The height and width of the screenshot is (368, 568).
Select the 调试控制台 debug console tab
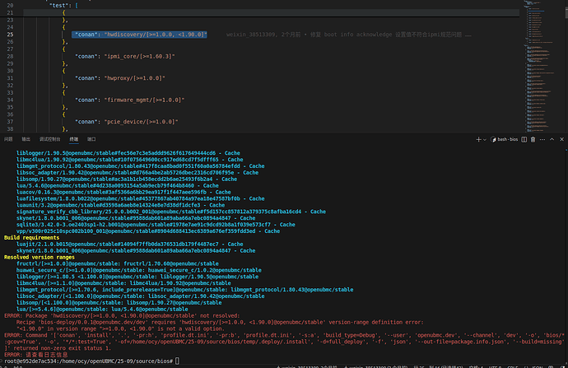pyautogui.click(x=49, y=141)
